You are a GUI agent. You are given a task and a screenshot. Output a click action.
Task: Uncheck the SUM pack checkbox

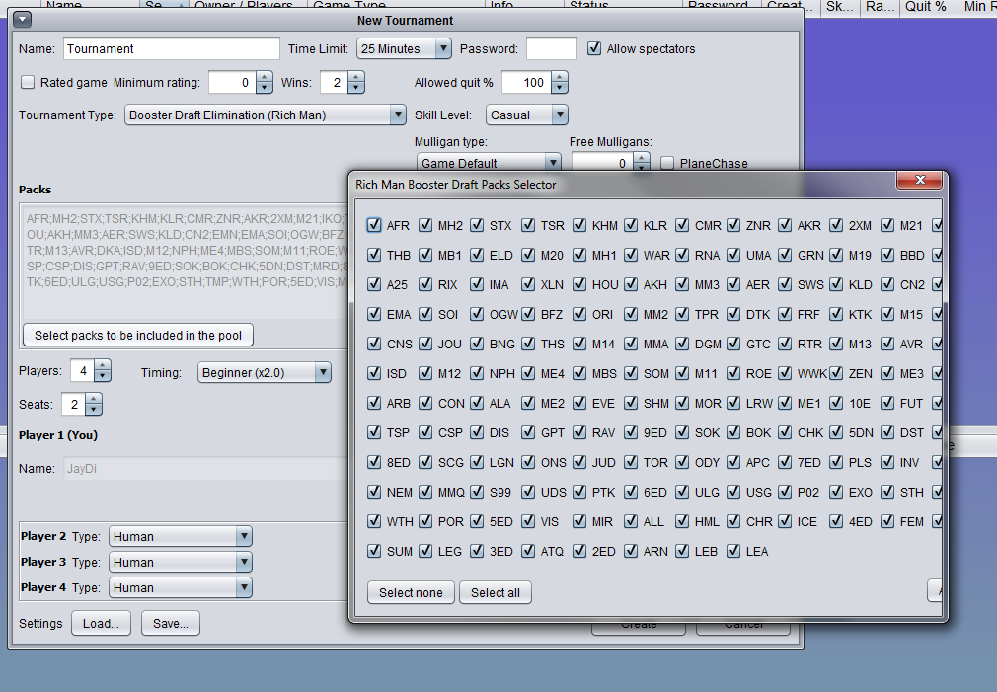coord(374,551)
